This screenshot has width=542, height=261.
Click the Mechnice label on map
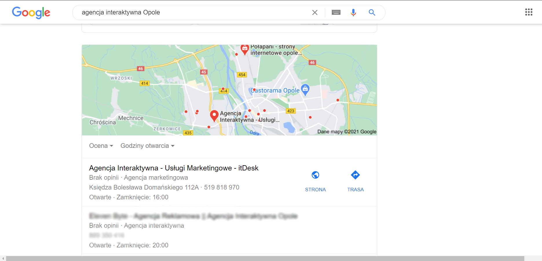click(x=131, y=118)
